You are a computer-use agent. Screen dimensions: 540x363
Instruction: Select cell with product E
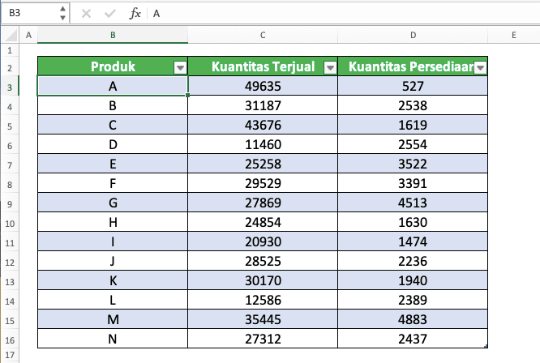tap(113, 164)
